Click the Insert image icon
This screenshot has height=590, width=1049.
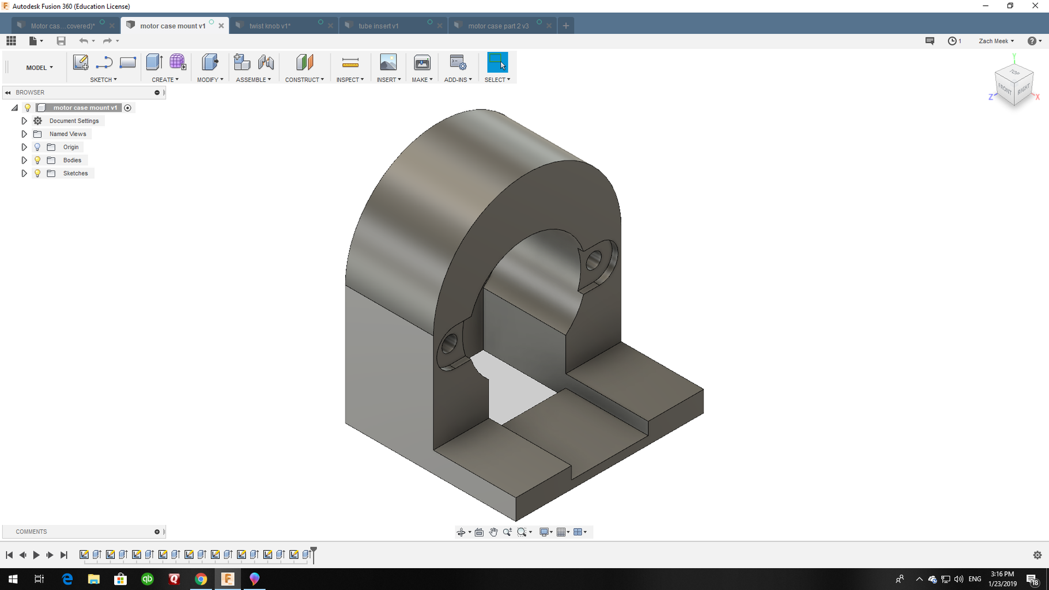388,62
